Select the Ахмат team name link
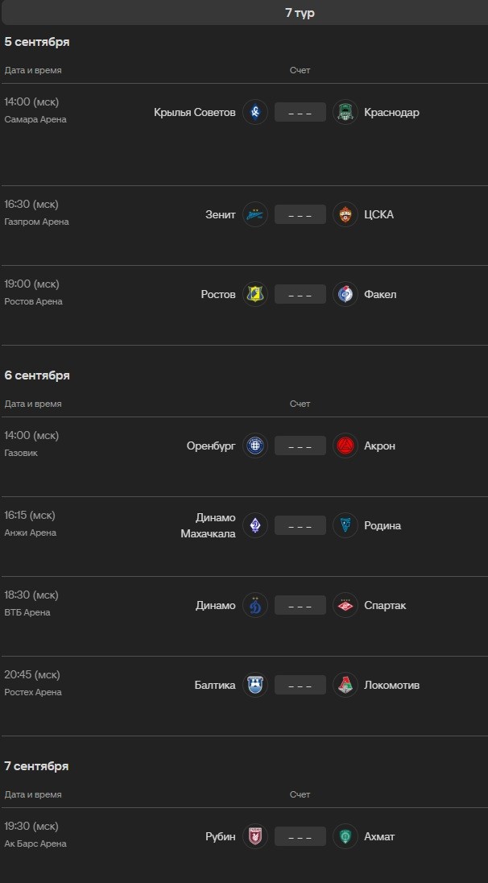The width and height of the screenshot is (488, 883). (x=379, y=836)
